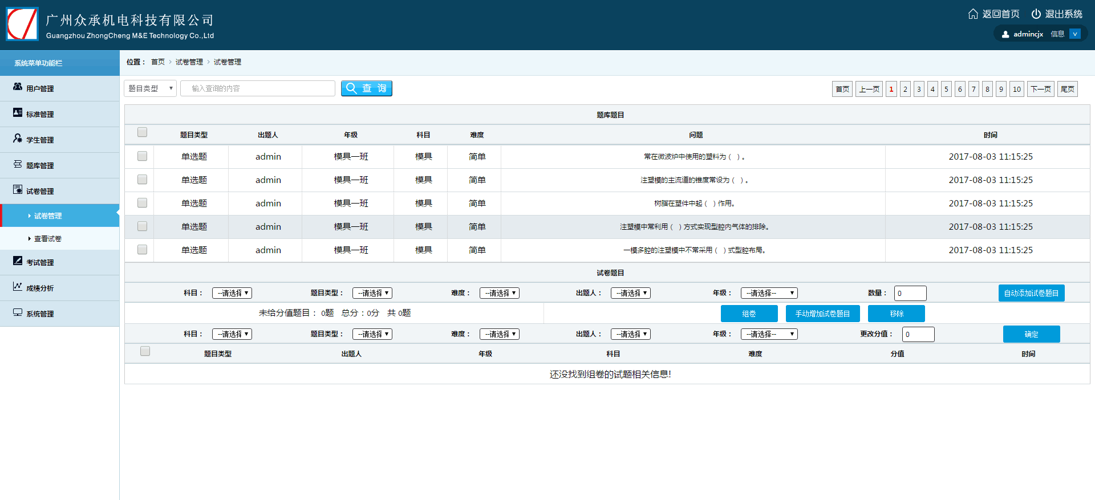The height and width of the screenshot is (500, 1095).
Task: Click the 用户管理 sidebar icon
Action: (x=18, y=87)
